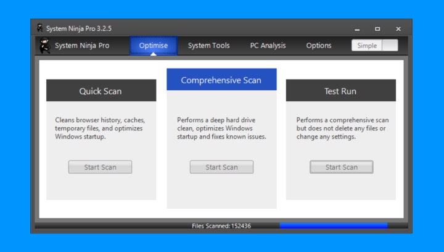The height and width of the screenshot is (252, 444).
Task: Close the System Ninja Pro window
Action: (x=398, y=29)
